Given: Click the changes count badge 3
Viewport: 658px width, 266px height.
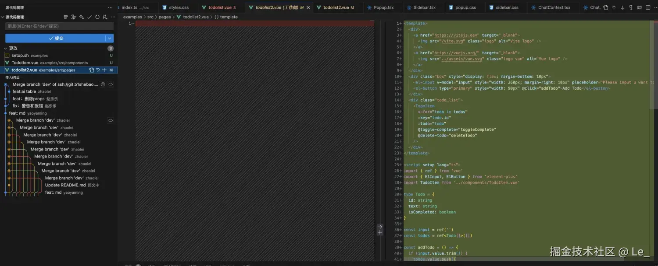Looking at the screenshot, I should 111,48.
